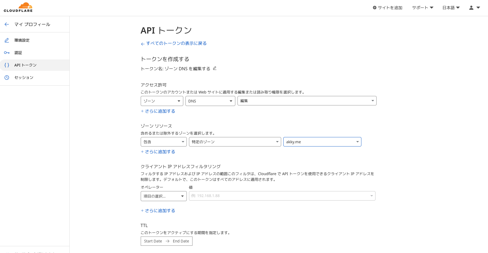
Task: Click the back arrow beside マイ プロフィール
Action: (x=7, y=24)
